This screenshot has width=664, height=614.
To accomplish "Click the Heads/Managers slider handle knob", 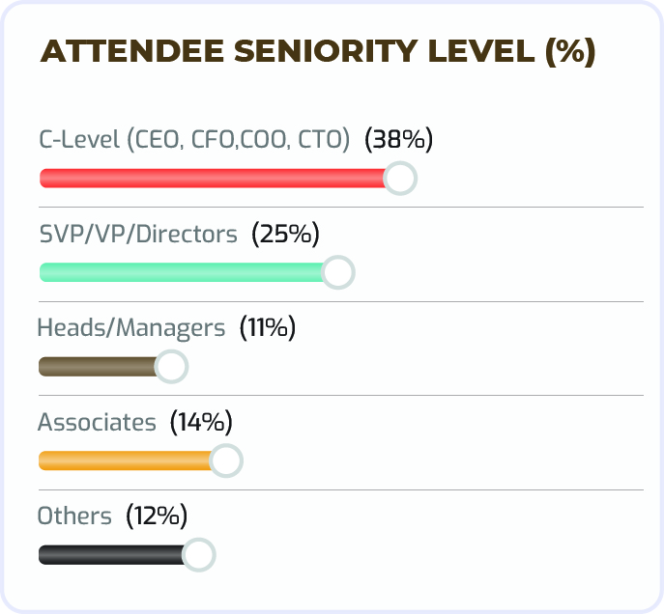I will pyautogui.click(x=172, y=367).
